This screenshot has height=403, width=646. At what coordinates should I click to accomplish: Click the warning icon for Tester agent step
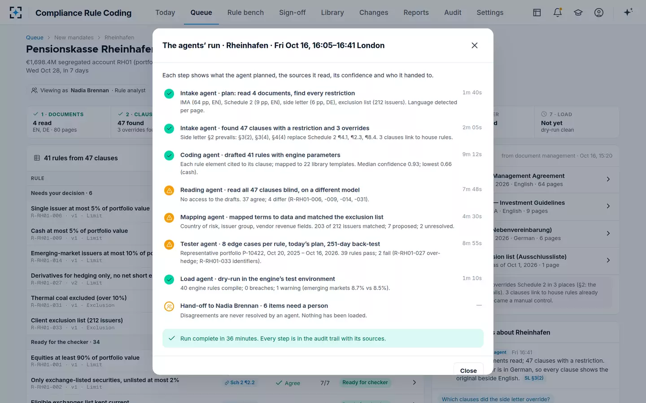coord(169,244)
